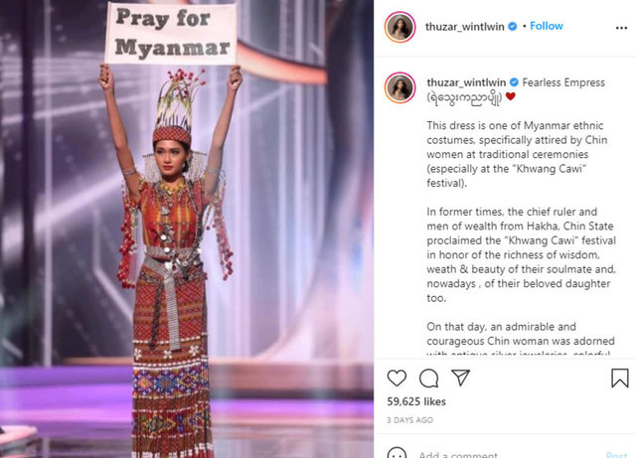Click the Post comment button

tap(616, 455)
